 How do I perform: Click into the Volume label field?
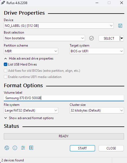coord(64,98)
